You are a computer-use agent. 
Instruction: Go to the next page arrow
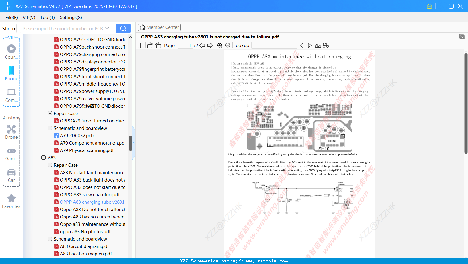coord(210,46)
